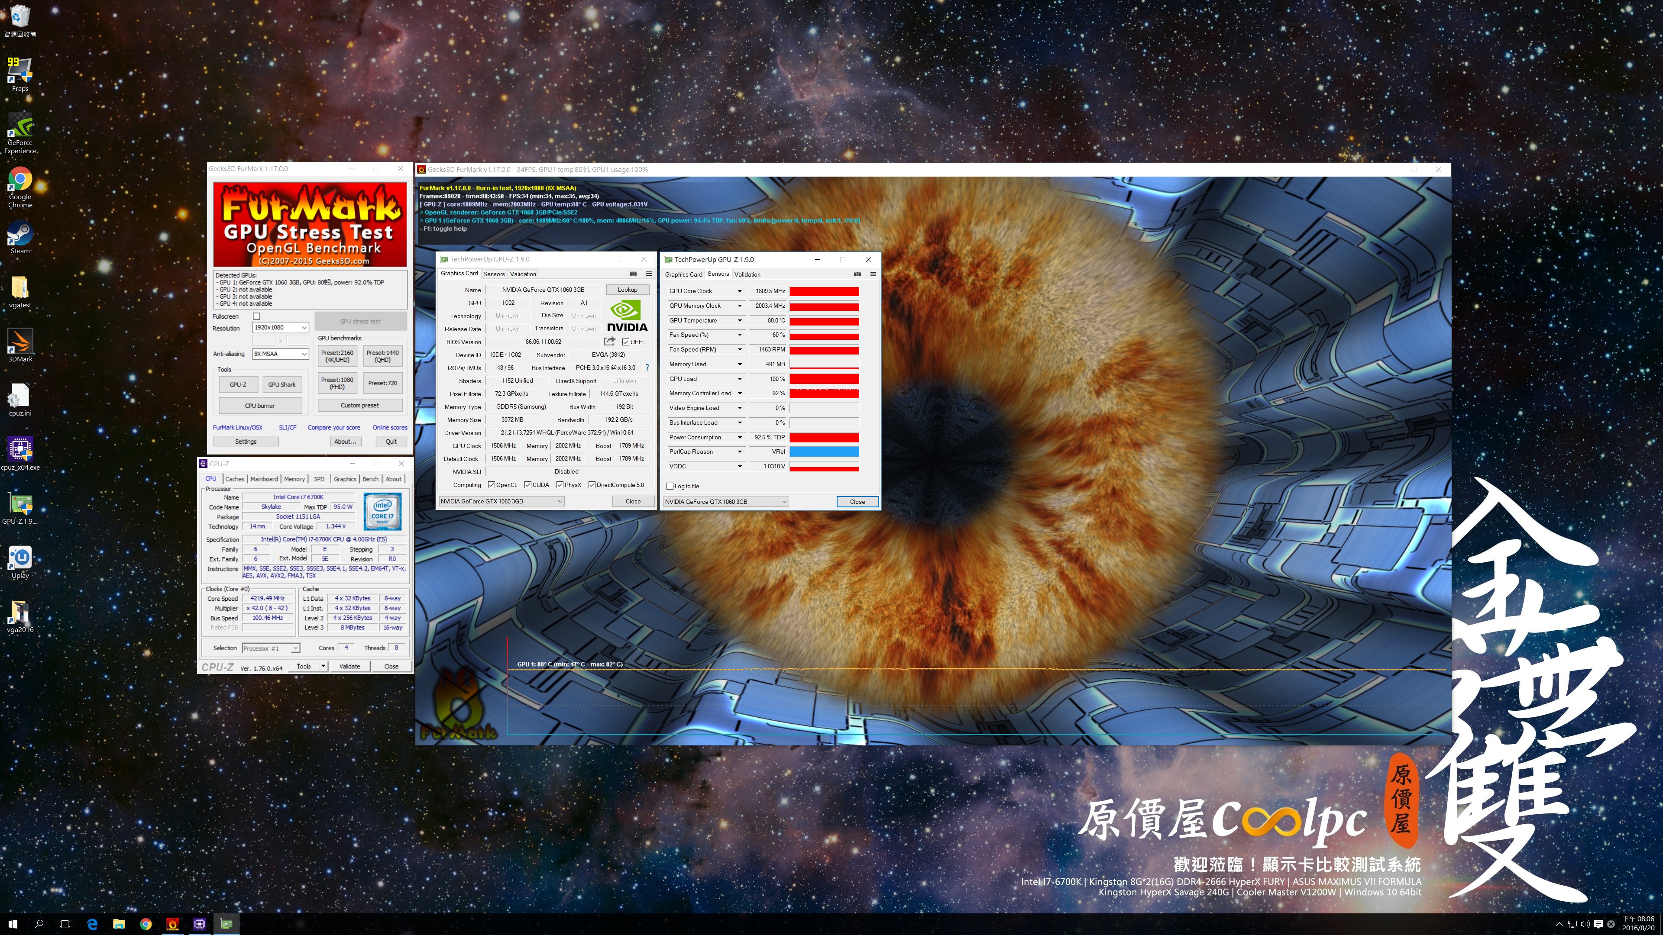
Task: Enable the FurMark Fullscreen checkbox
Action: pos(256,316)
